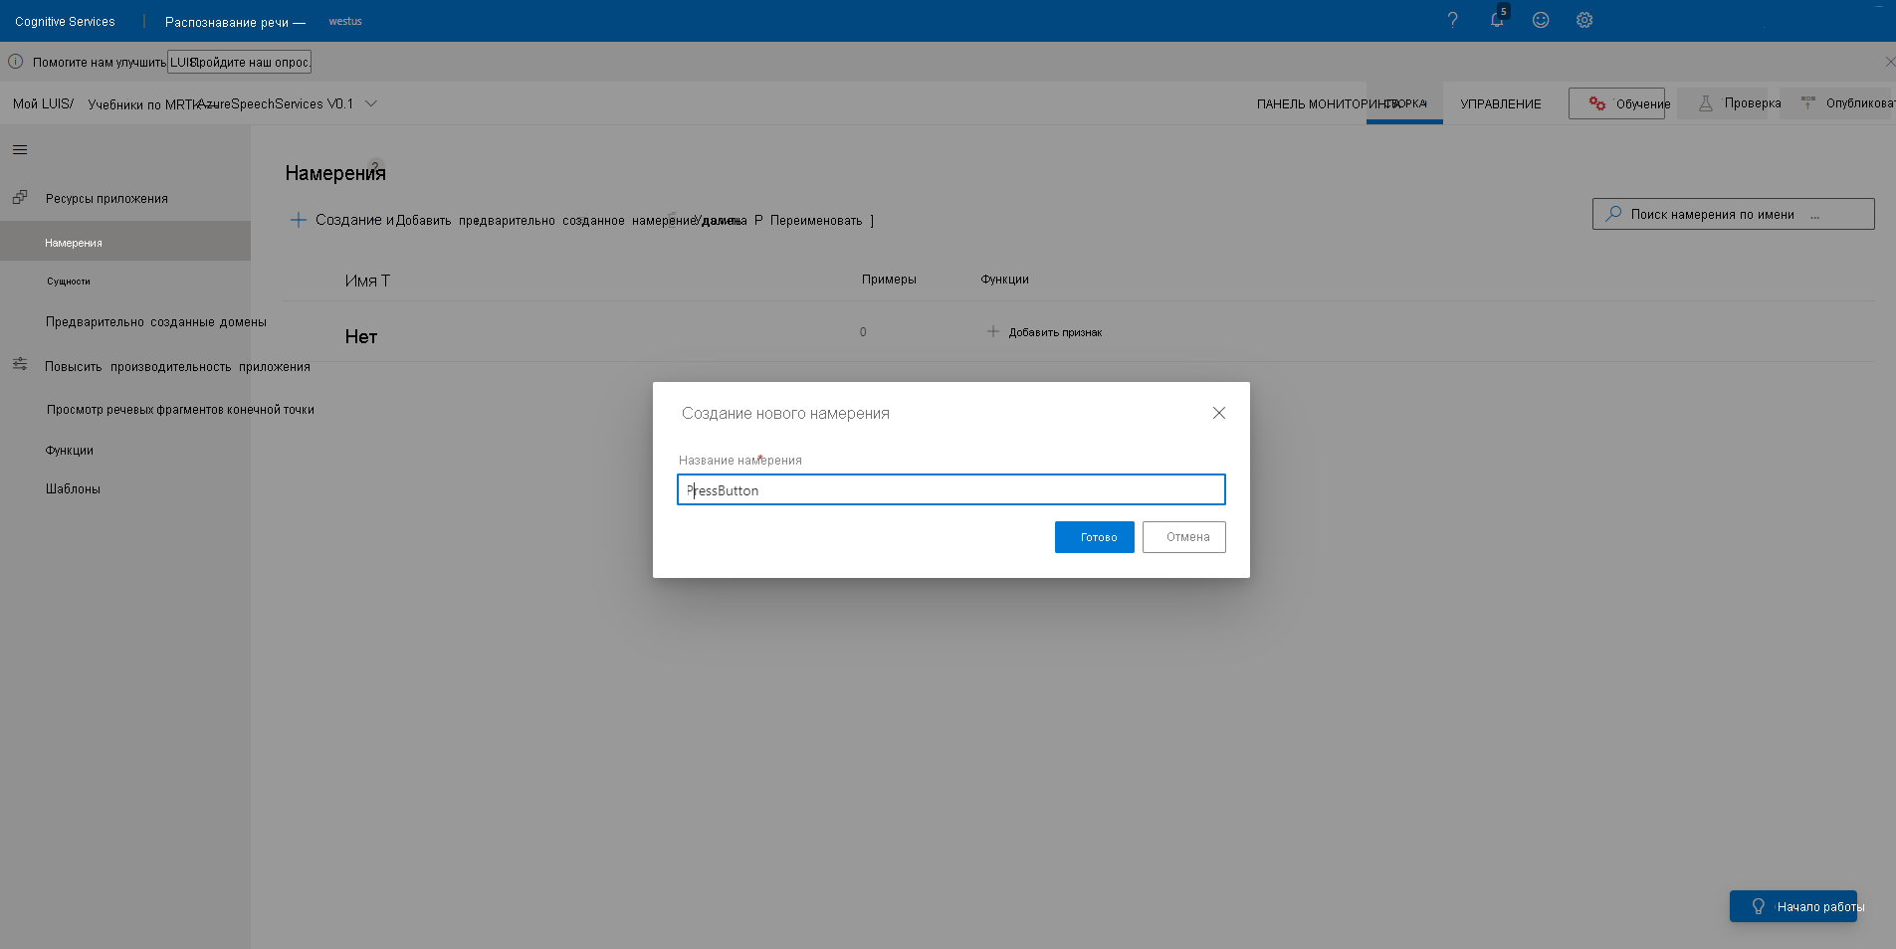Click the Отмена button
The width and height of the screenshot is (1896, 949).
pos(1184,537)
